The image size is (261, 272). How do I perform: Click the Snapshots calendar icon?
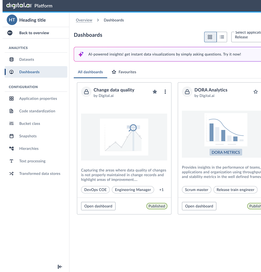click(12, 136)
